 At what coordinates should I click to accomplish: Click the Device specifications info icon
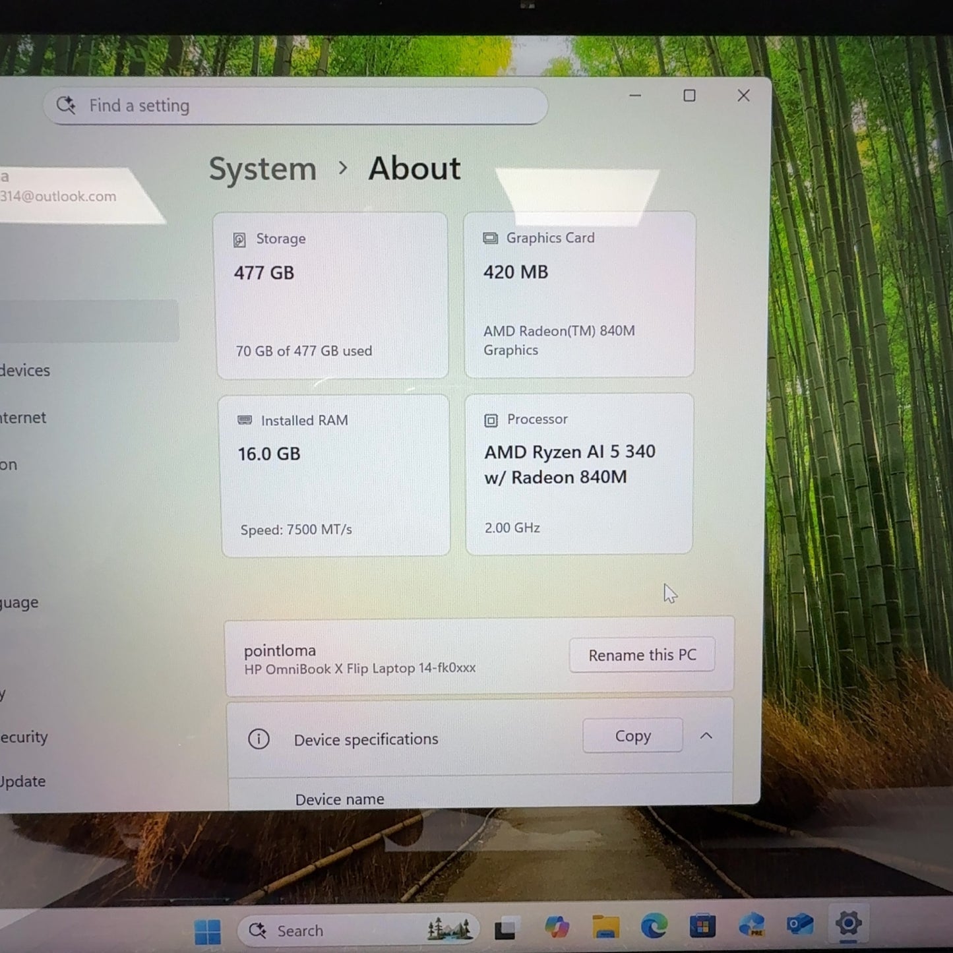click(259, 739)
